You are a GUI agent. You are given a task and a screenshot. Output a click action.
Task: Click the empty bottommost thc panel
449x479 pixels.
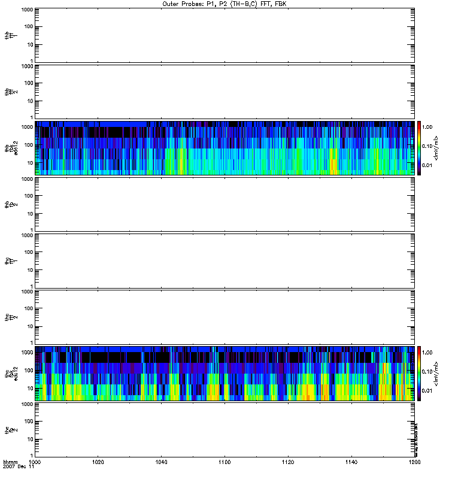point(224,429)
